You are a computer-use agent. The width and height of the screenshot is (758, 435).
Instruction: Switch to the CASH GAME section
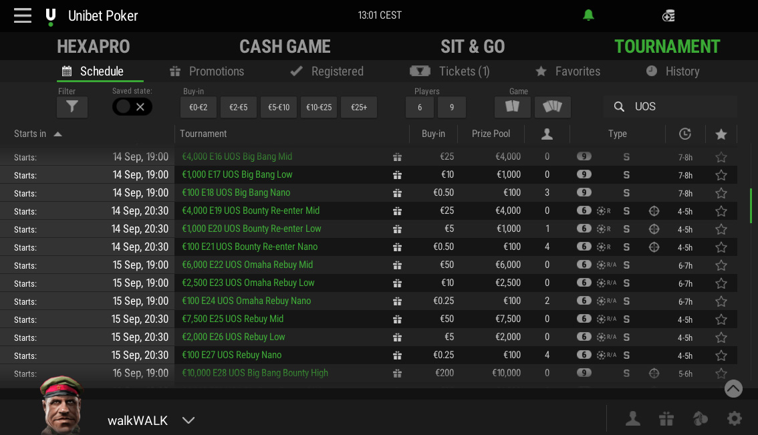[x=285, y=46]
